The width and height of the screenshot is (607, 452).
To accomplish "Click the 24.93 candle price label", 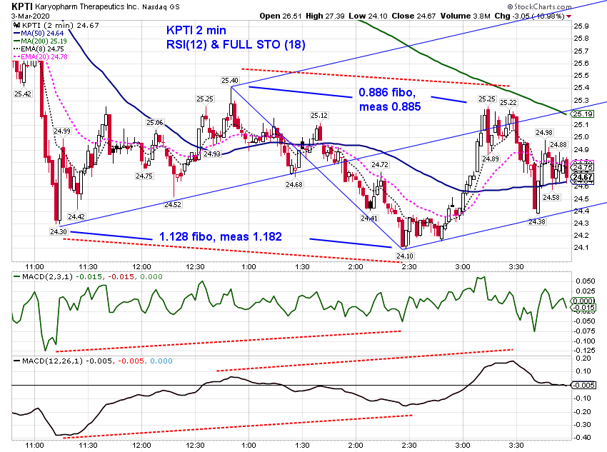I will [x=212, y=154].
